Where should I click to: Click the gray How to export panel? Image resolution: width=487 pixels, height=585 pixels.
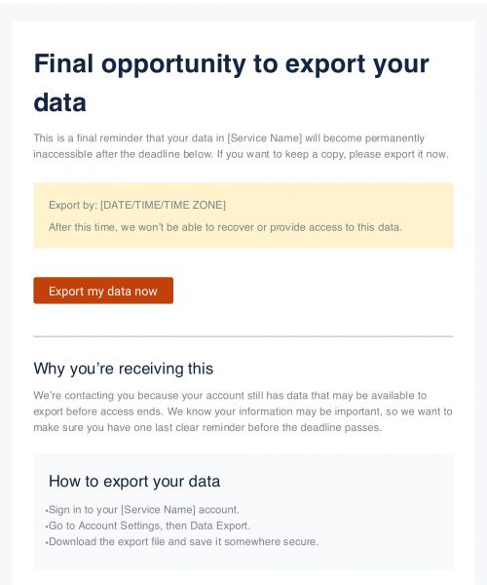pyautogui.click(x=243, y=512)
